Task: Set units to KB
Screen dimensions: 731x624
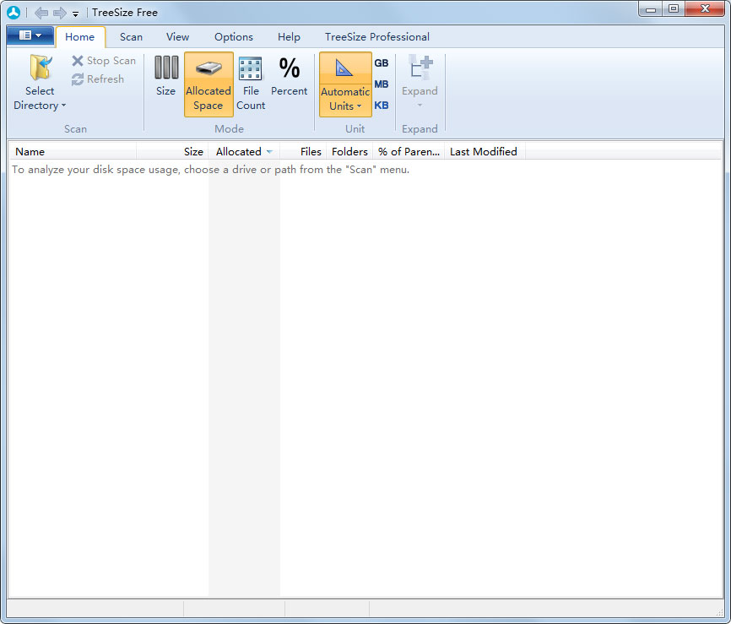Action: 382,106
